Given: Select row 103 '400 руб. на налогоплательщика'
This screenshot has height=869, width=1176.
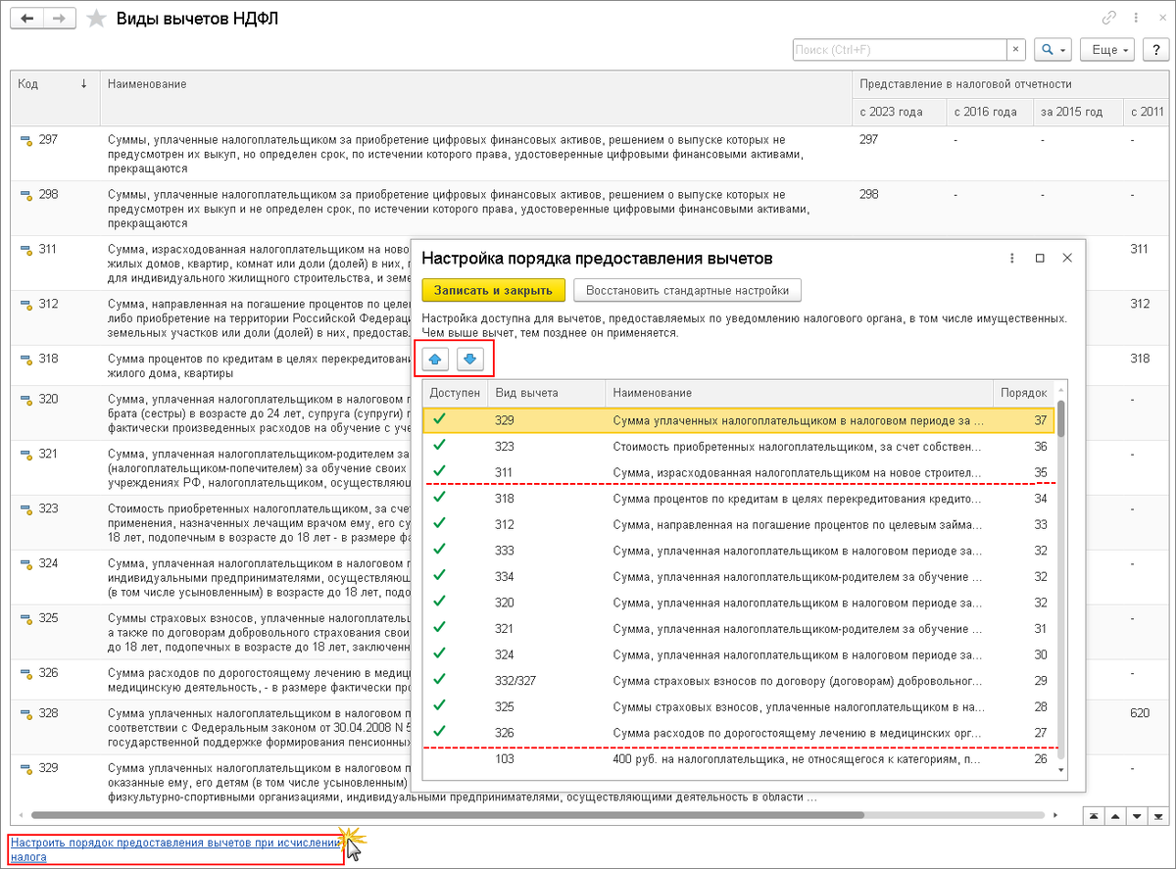Looking at the screenshot, I should point(739,758).
